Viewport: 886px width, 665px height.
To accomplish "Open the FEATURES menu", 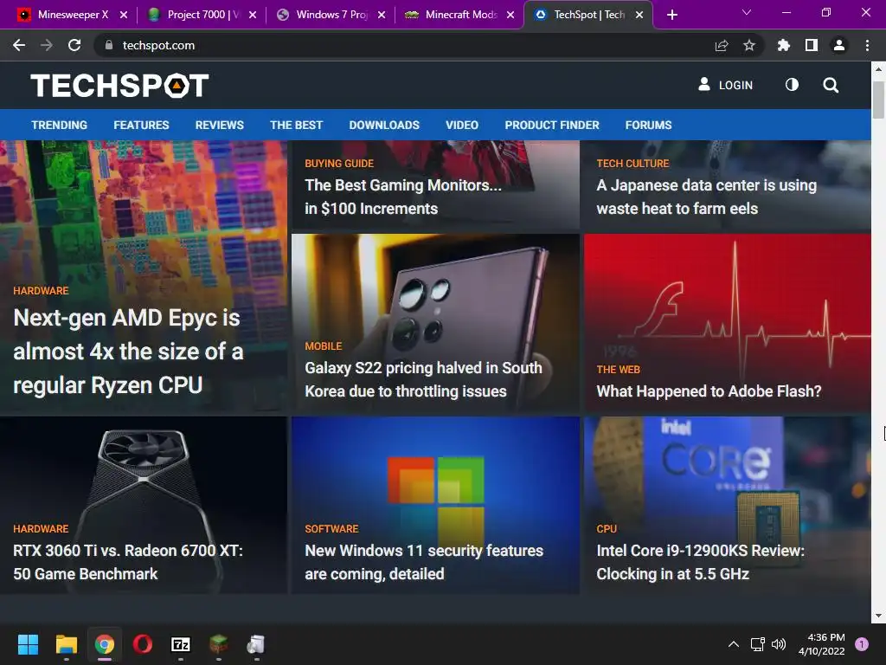I will (x=141, y=125).
